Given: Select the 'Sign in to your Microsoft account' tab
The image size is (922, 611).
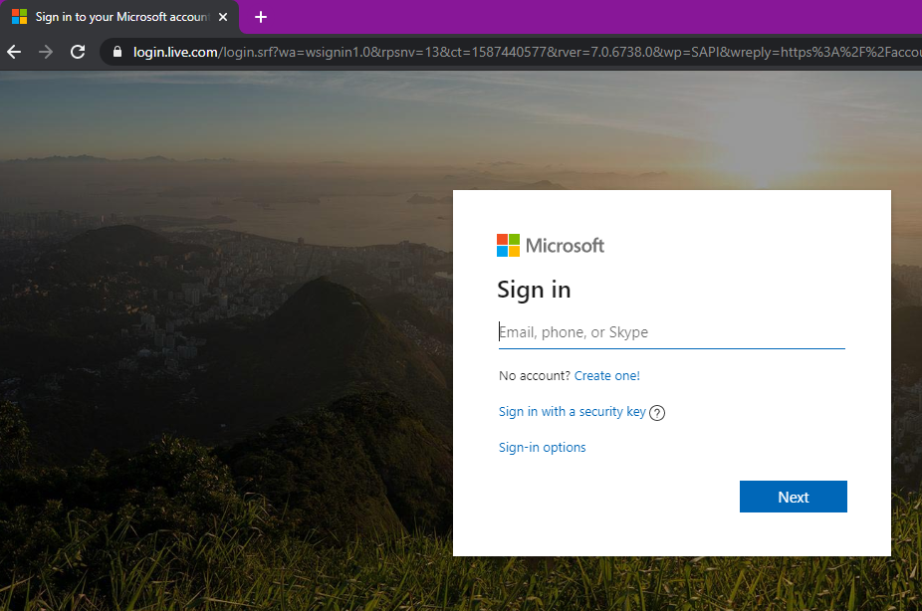Looking at the screenshot, I should pyautogui.click(x=119, y=18).
